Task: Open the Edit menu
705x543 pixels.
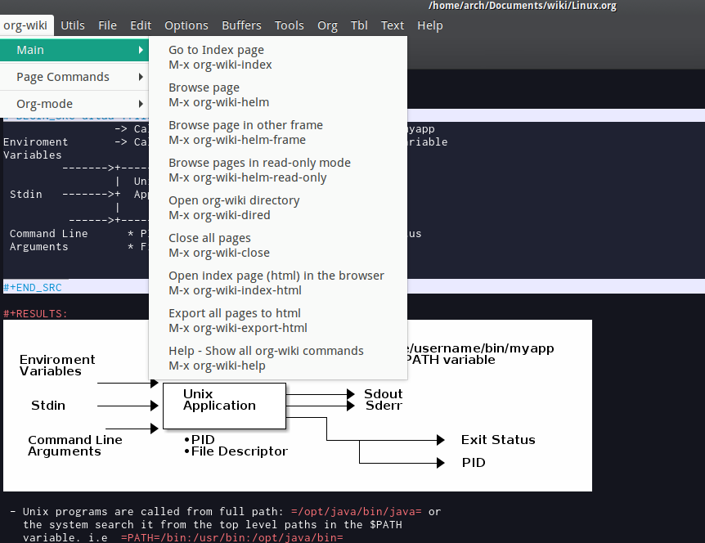Action: (x=141, y=25)
